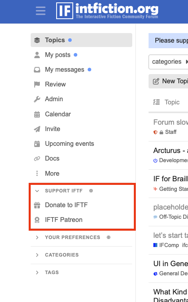188x302 pixels.
Task: Click the paper plane Invite icon
Action: point(37,129)
